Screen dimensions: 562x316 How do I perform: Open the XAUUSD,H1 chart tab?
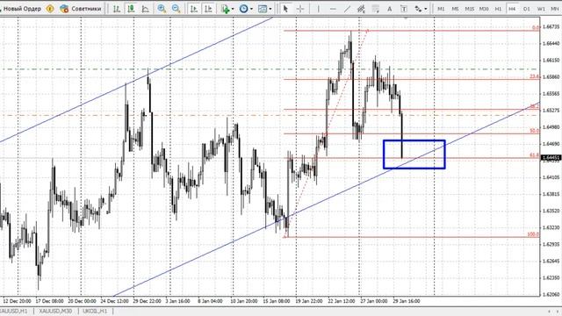point(14,311)
